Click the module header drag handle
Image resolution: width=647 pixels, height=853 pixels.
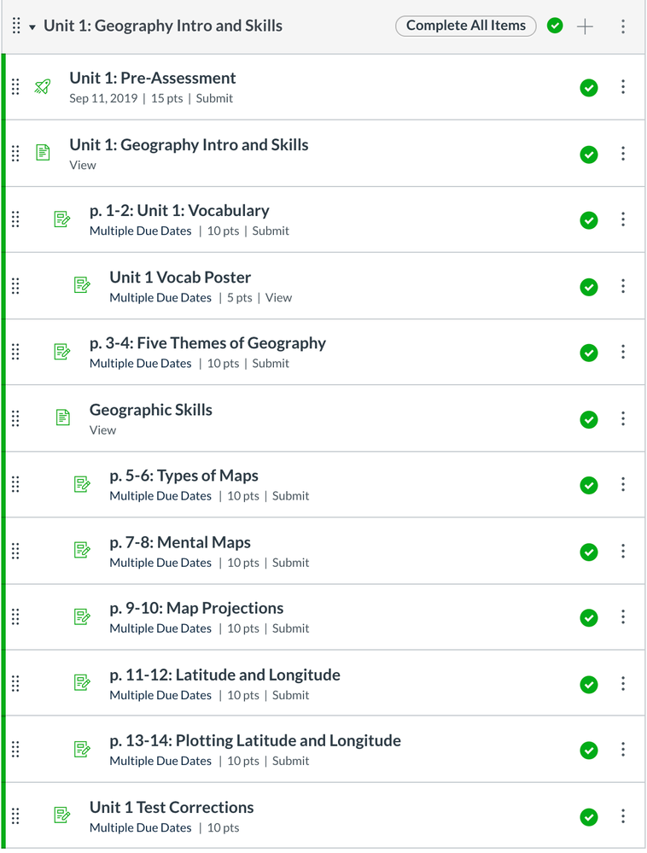[x=16, y=26]
